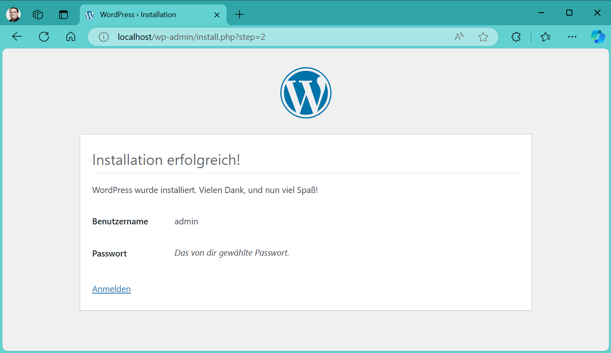
Task: Open Settings and more menu
Action: click(572, 37)
